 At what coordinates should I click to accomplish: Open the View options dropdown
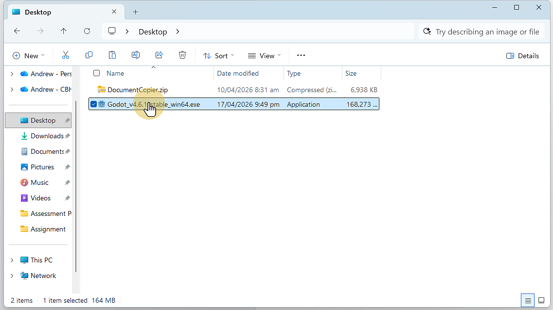[264, 55]
